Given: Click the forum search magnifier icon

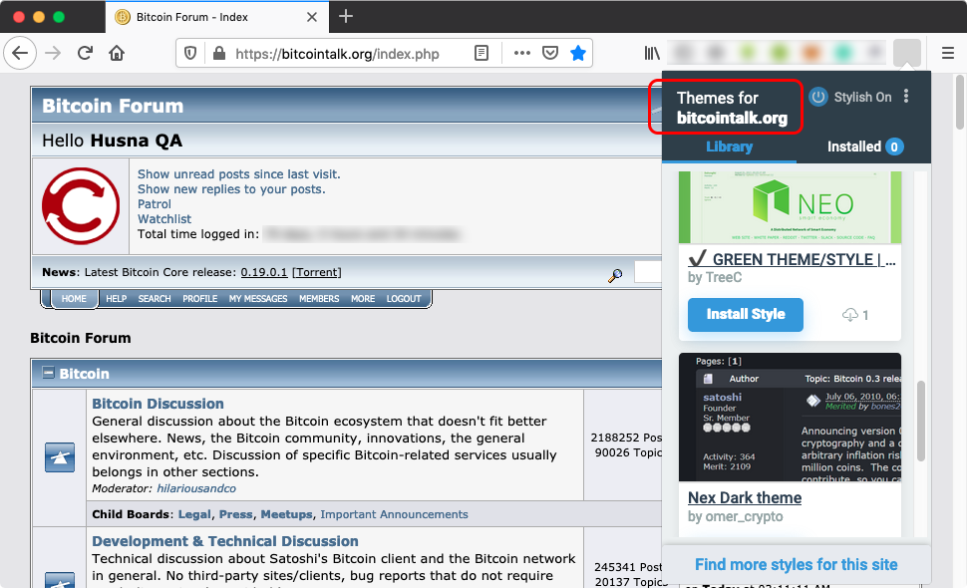Looking at the screenshot, I should (x=615, y=275).
